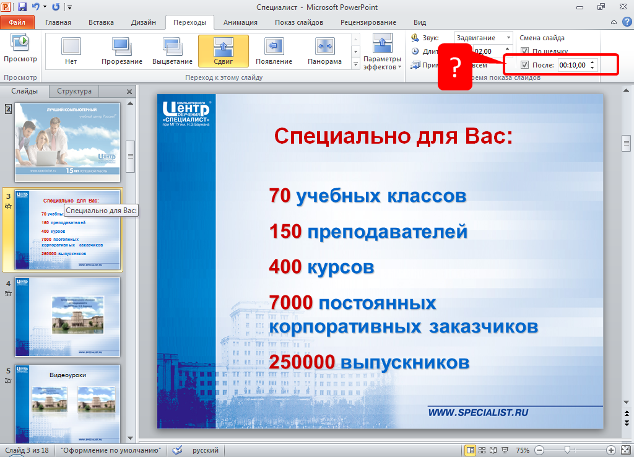Switch to slide sorter view
634x457 pixels.
pos(482,450)
